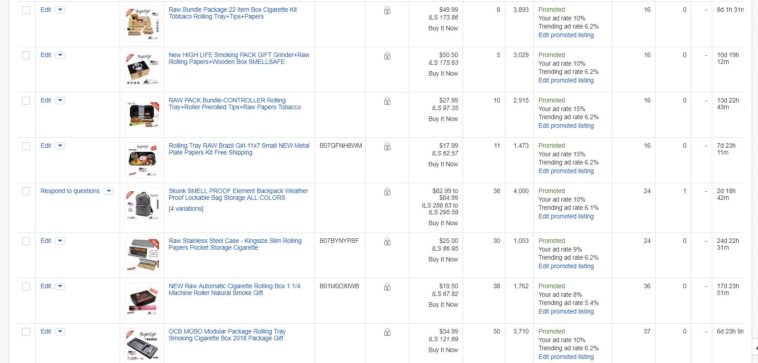
Task: Click lock price icon for HIGH LIFE Smoking PACK row
Action: [387, 56]
